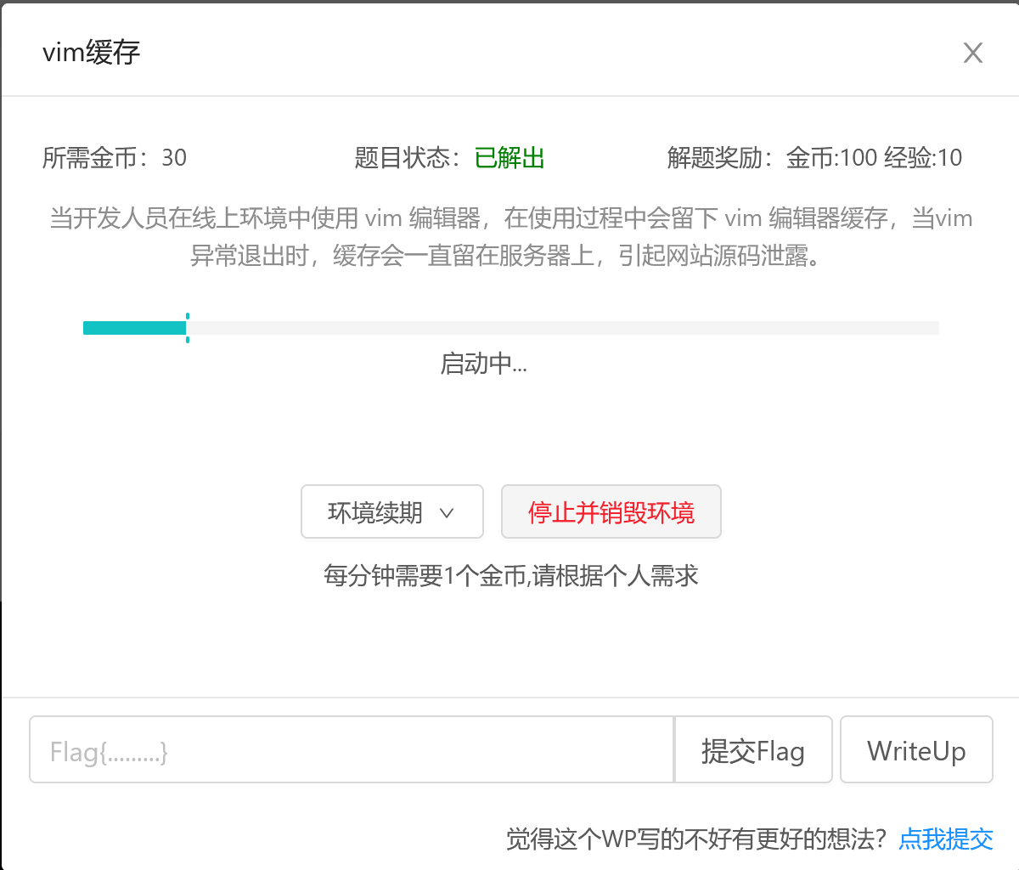Click the 每分钟需要1个金币 hint text

pos(508,576)
